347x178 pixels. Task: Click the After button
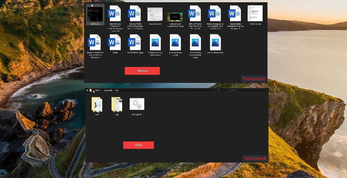pyautogui.click(x=138, y=145)
